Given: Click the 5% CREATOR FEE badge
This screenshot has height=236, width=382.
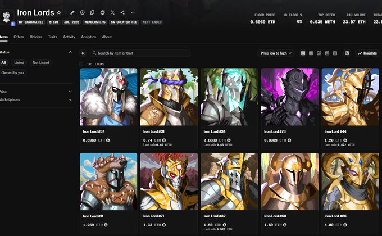Looking at the screenshot, I should [x=124, y=22].
